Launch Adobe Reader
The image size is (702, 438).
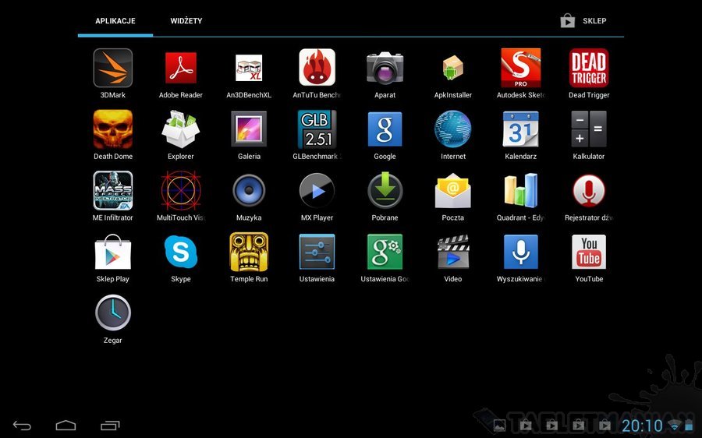181,68
